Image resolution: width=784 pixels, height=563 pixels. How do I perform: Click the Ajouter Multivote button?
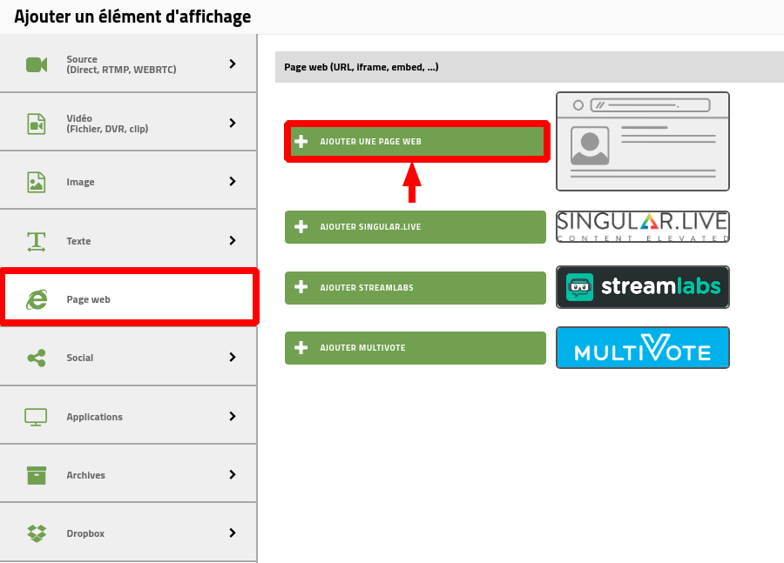click(x=416, y=348)
